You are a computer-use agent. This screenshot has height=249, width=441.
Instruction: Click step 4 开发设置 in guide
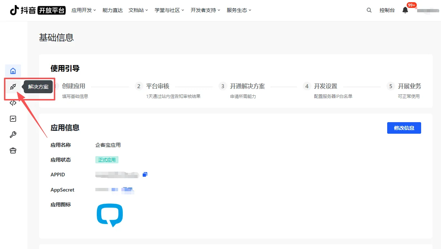tap(325, 86)
